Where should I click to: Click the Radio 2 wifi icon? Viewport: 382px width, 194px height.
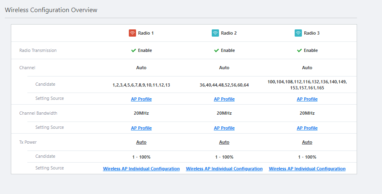215,33
